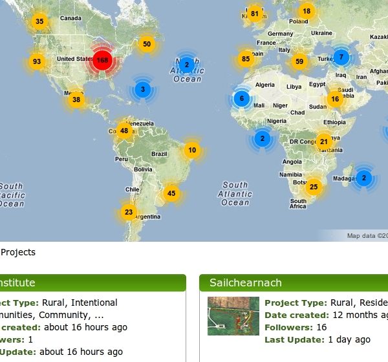Image resolution: width=388 pixels, height=362 pixels.
Task: Click the blue 6 cluster near Mali
Action: pyautogui.click(x=242, y=98)
